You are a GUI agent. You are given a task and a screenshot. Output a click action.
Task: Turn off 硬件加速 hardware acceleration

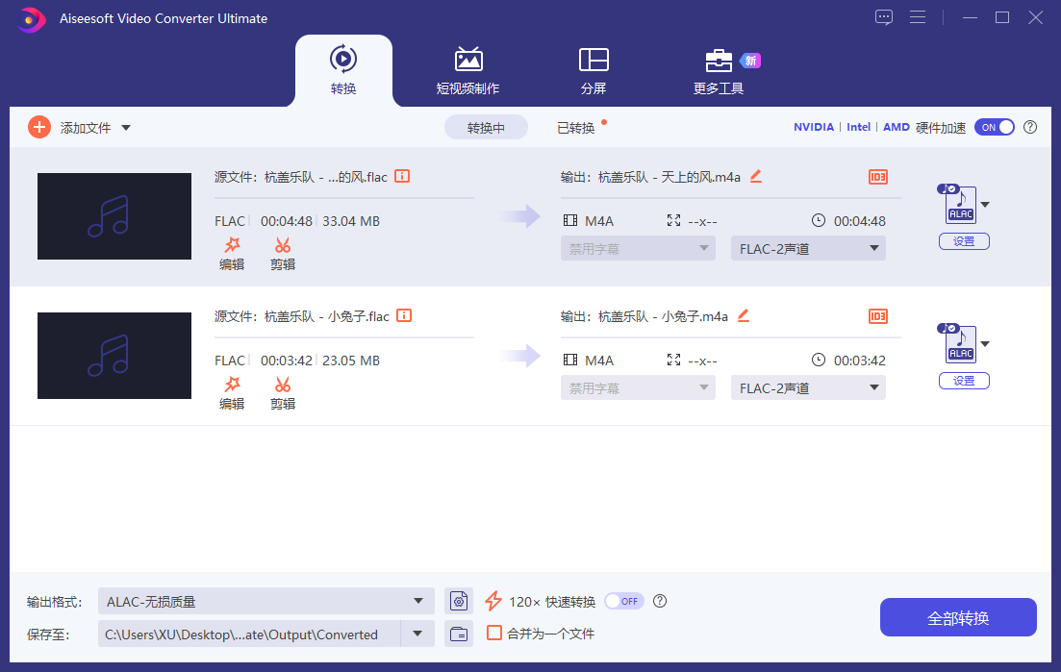pos(995,126)
